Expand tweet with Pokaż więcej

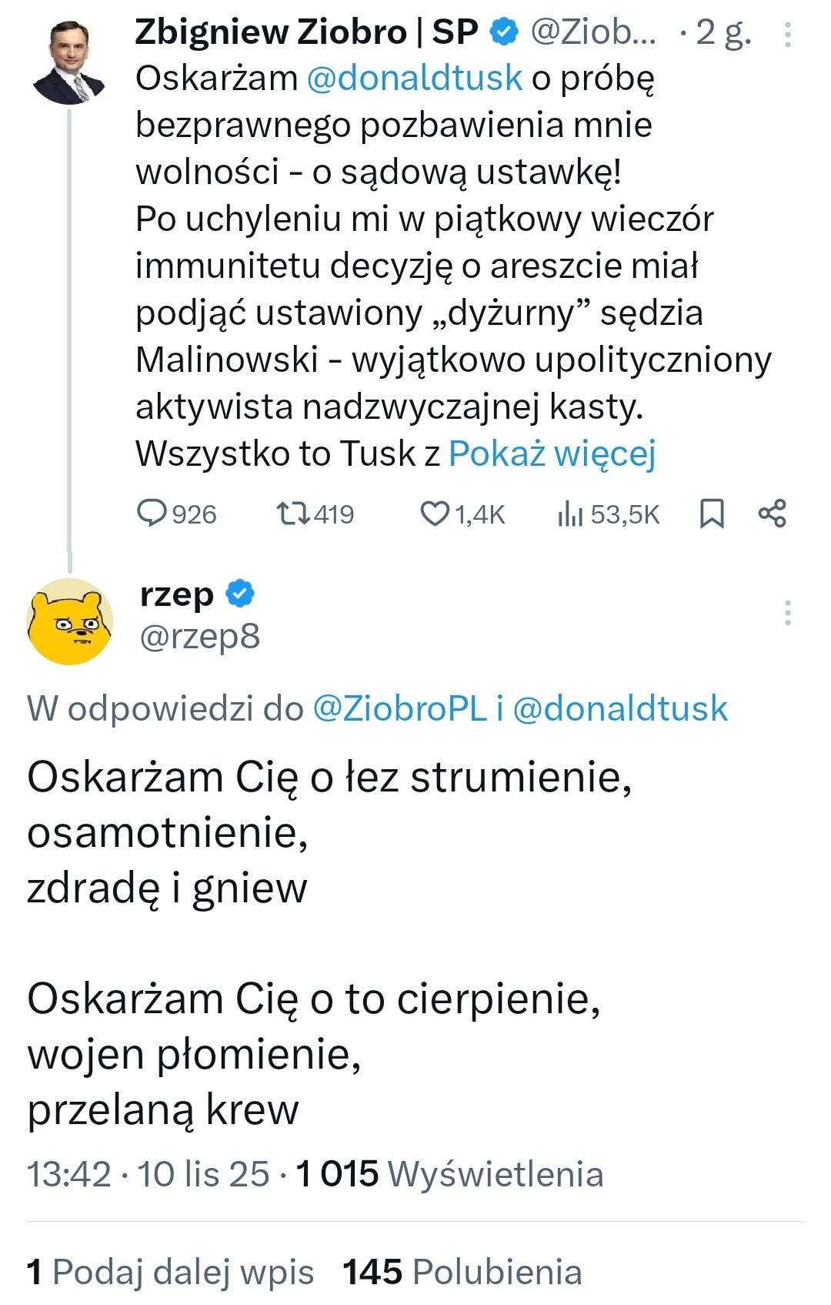coord(552,453)
